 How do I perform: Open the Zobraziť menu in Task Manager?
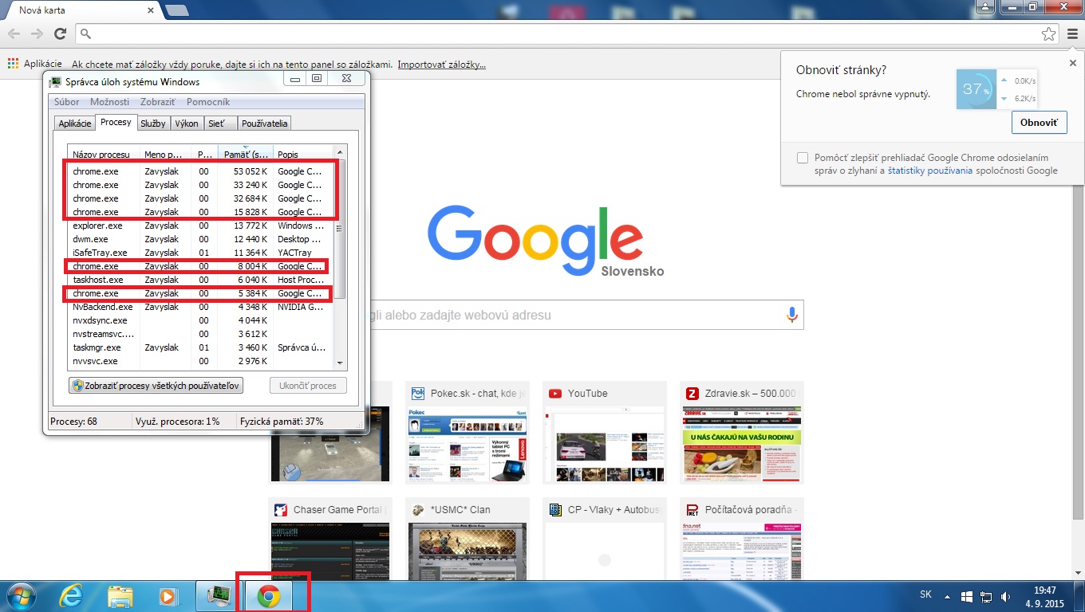157,102
